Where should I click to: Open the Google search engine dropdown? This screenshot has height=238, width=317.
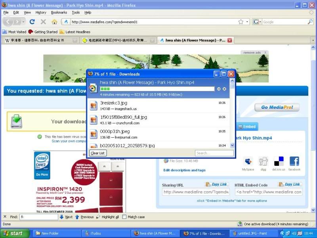(x=258, y=22)
